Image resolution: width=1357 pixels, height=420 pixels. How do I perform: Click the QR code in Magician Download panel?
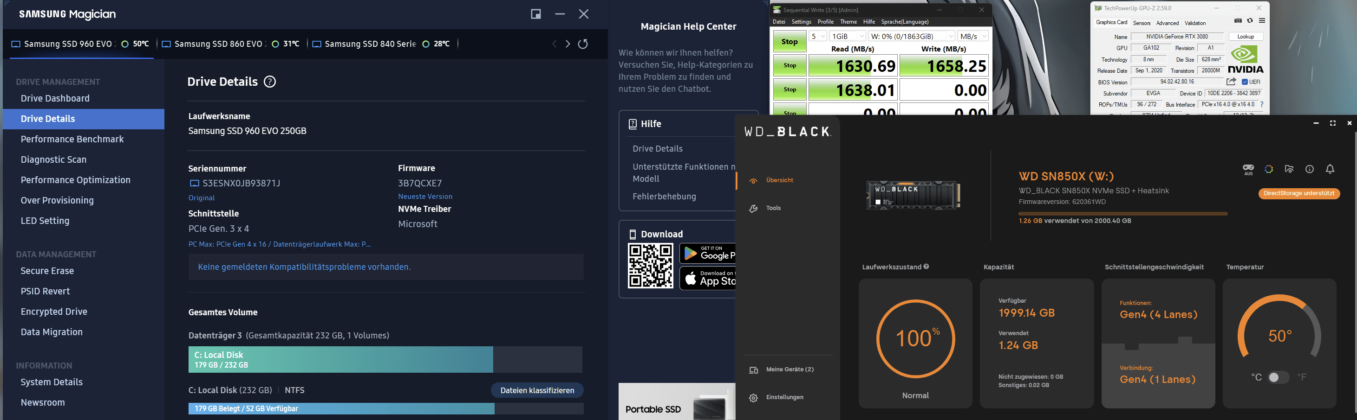click(x=650, y=266)
